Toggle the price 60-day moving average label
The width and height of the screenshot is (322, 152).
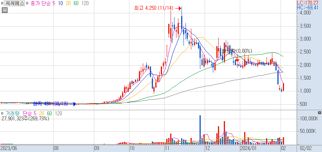point(76,3)
